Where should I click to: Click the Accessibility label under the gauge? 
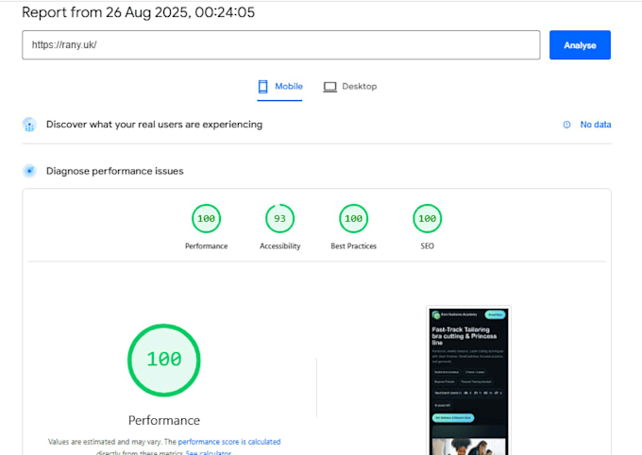pos(280,246)
